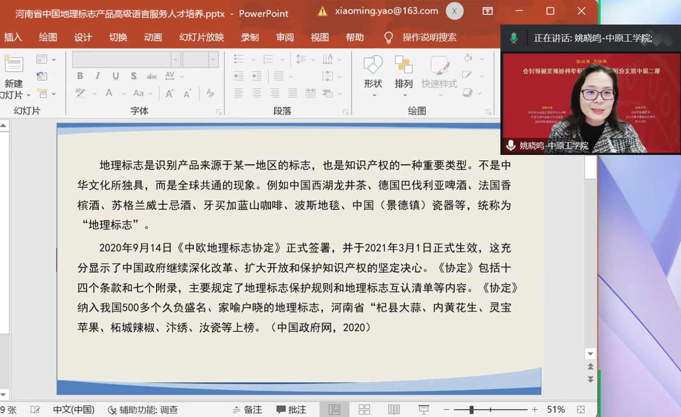
Task: Click the New Slide icon
Action: [13, 65]
